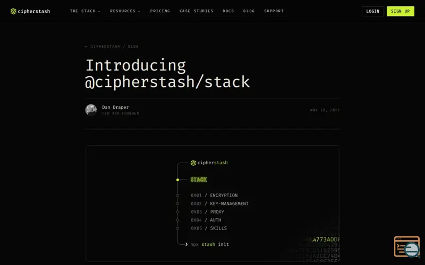Screen dimensions: 425x265
Task: Click '0X04 / AUTH' row
Action: click(x=206, y=220)
